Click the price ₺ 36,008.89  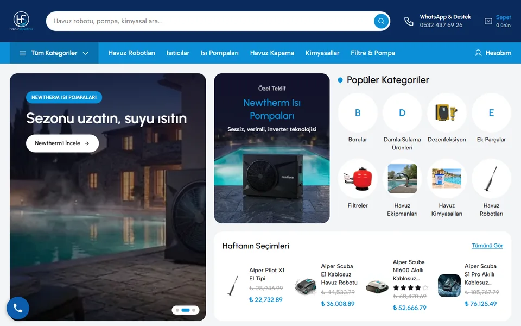tap(338, 304)
